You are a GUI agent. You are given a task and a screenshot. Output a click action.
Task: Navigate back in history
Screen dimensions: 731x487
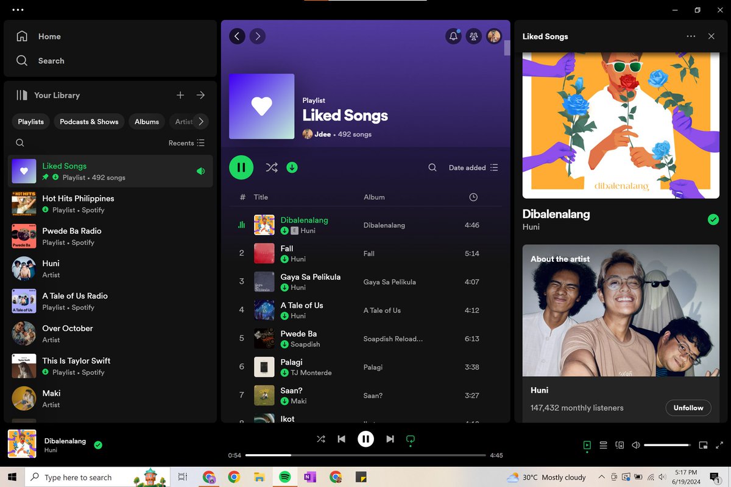(237, 36)
